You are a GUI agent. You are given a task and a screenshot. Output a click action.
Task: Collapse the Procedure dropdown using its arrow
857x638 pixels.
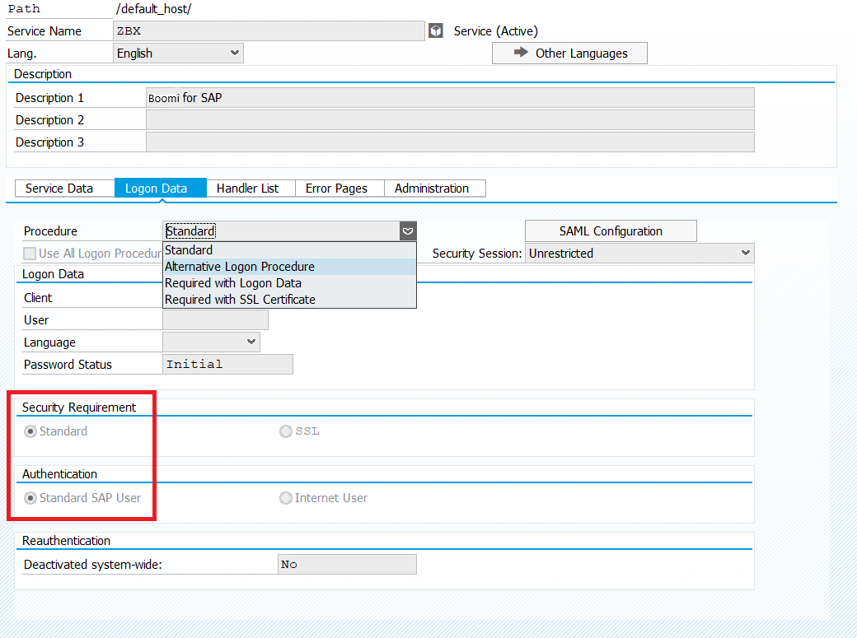click(x=408, y=231)
